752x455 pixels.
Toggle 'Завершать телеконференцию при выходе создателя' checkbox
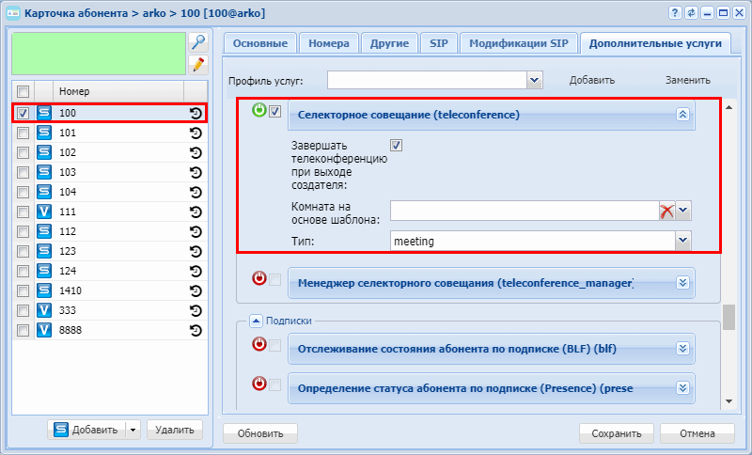click(x=396, y=145)
